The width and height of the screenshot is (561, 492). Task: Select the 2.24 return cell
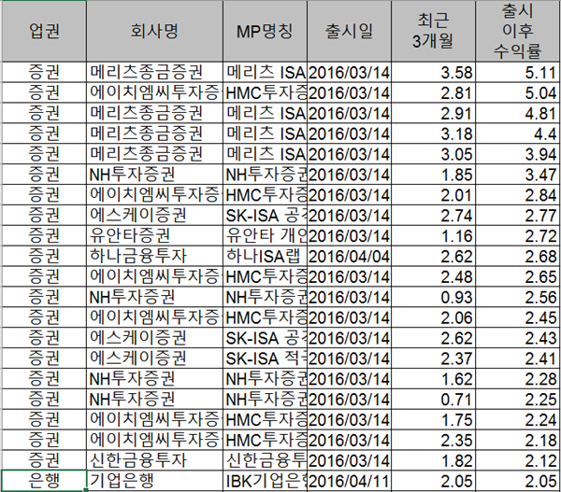[x=518, y=419]
